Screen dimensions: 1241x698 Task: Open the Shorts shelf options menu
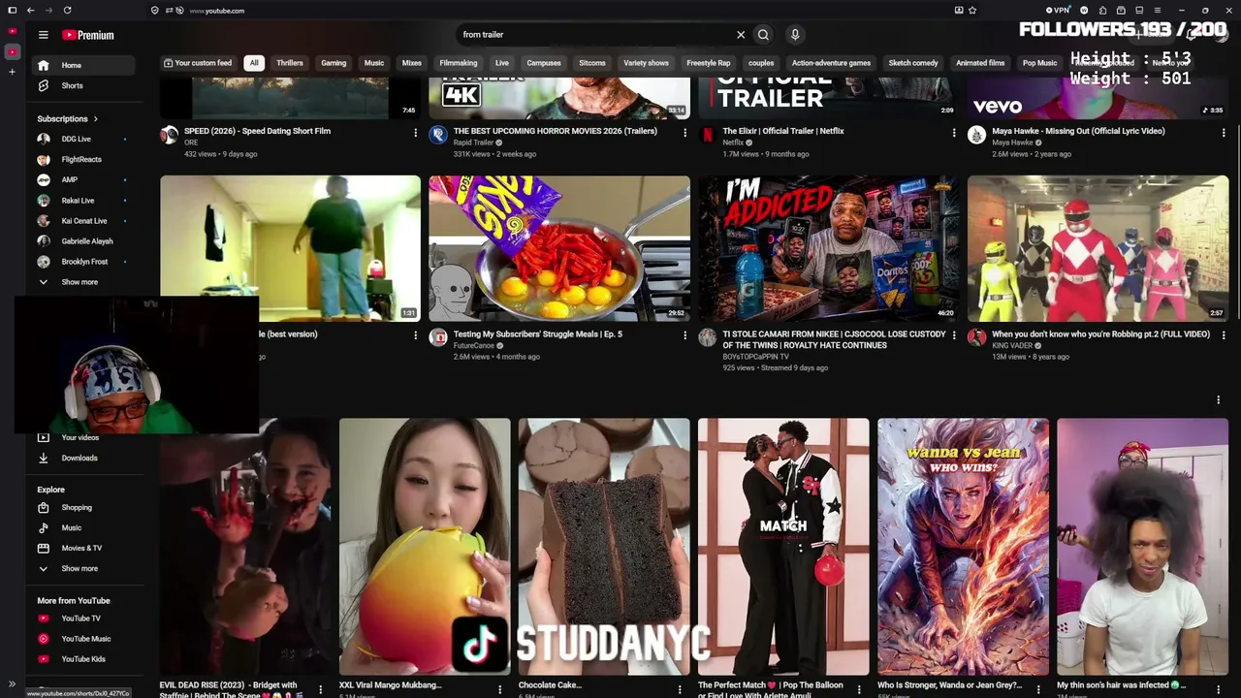click(x=1219, y=399)
